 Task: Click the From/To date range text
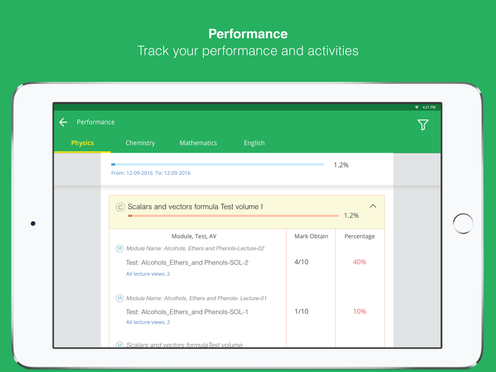(x=151, y=173)
